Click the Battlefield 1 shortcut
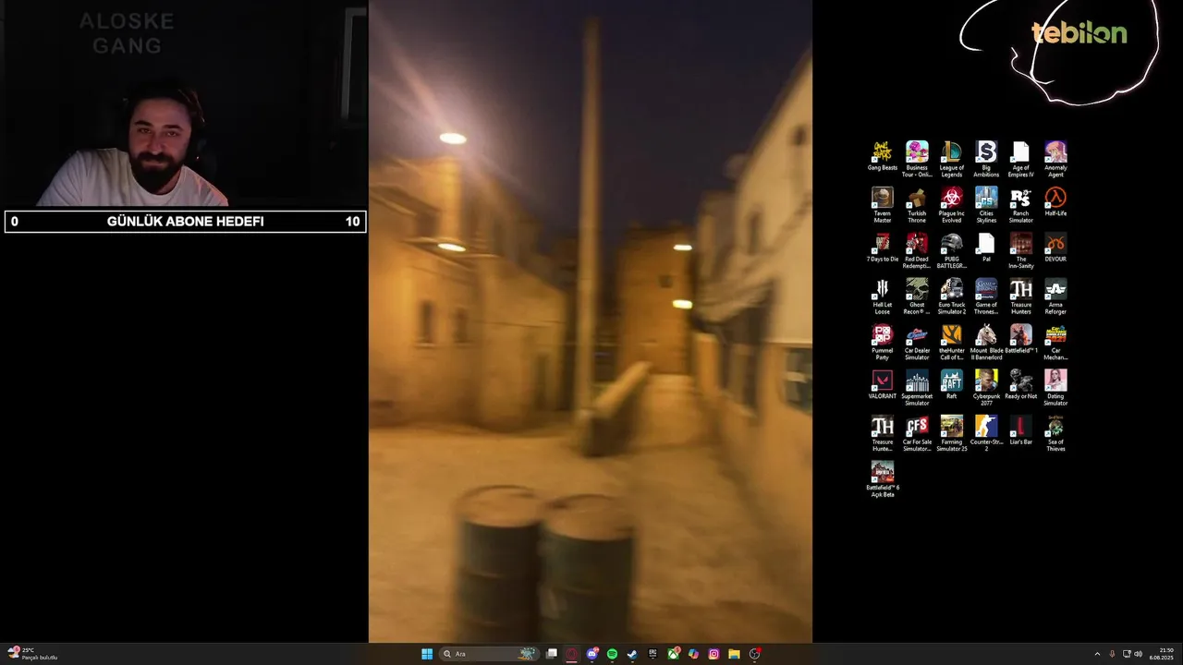Viewport: 1183px width, 665px height. pyautogui.click(x=1020, y=339)
